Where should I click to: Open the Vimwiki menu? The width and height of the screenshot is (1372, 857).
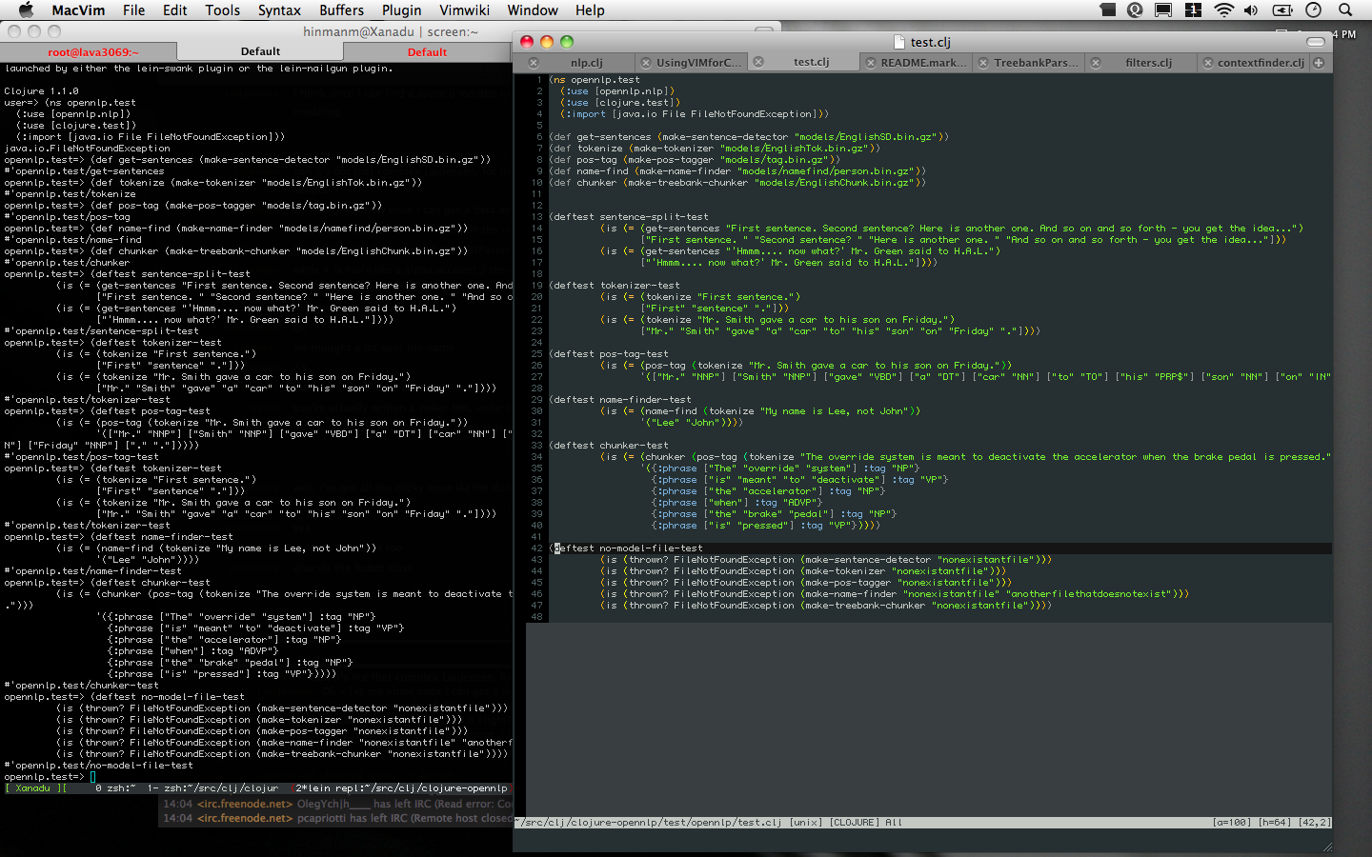point(464,10)
